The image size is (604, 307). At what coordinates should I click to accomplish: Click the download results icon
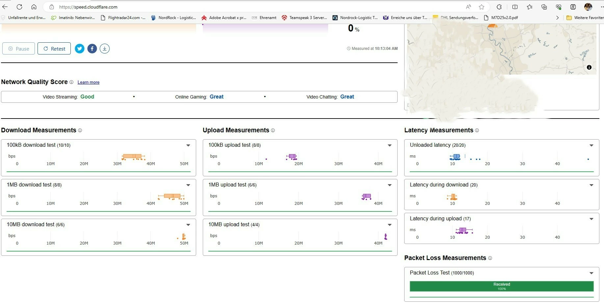pos(105,49)
